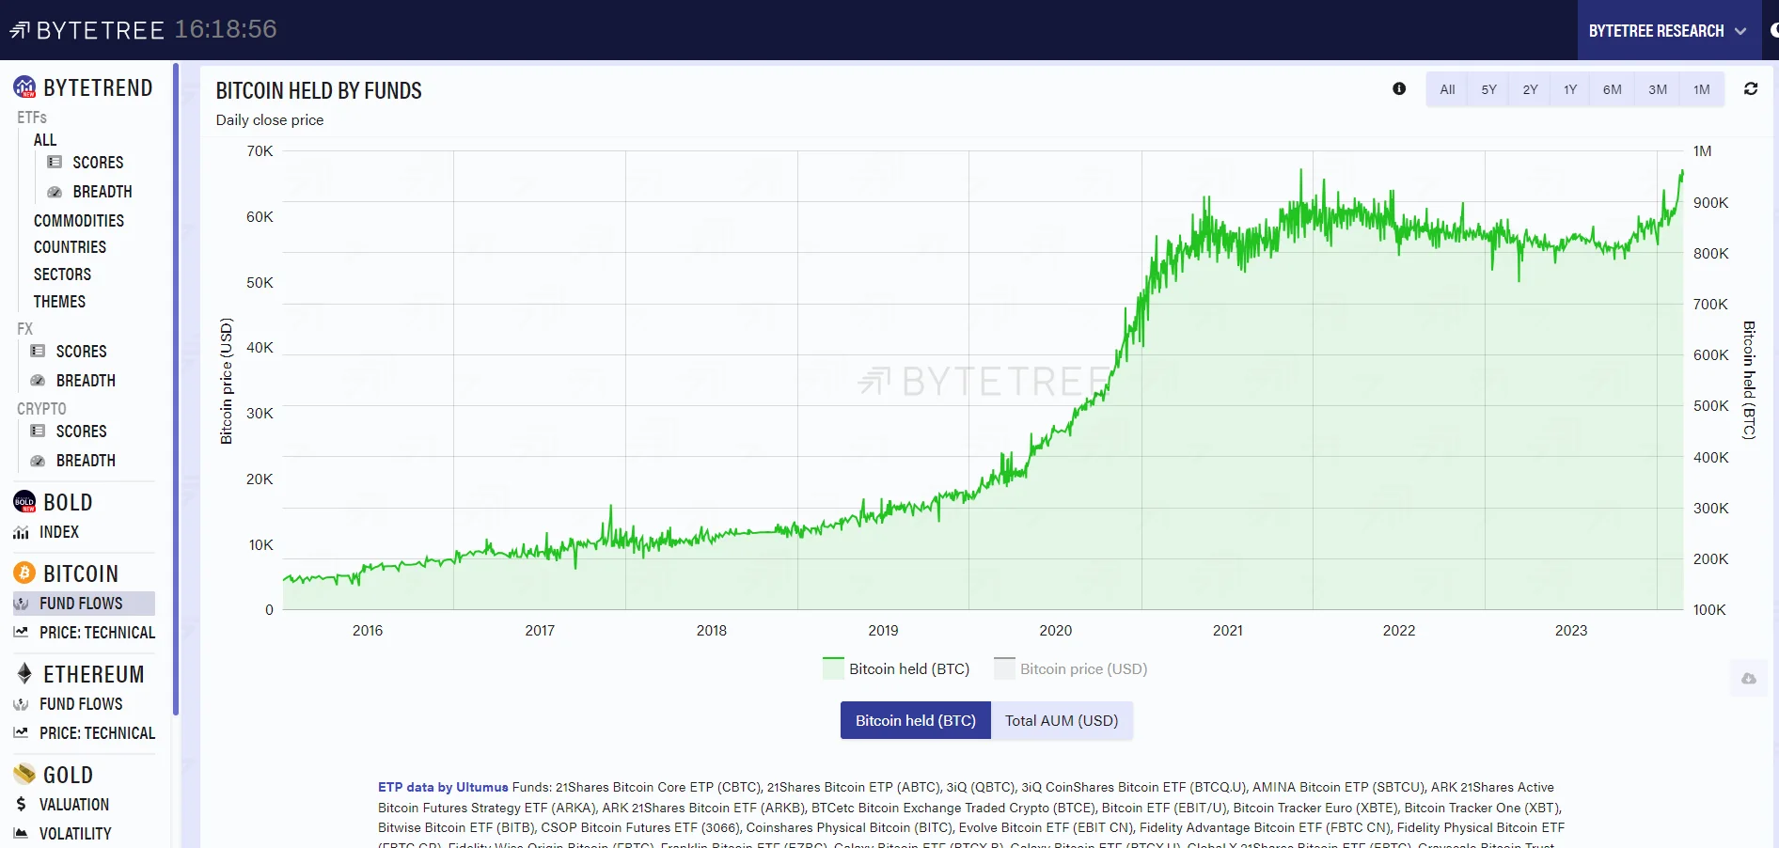Click the cloud download icon

1749,679
